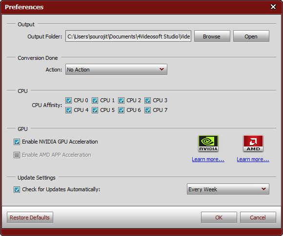Open the No Action dropdown
The image size is (283, 236).
(116, 70)
